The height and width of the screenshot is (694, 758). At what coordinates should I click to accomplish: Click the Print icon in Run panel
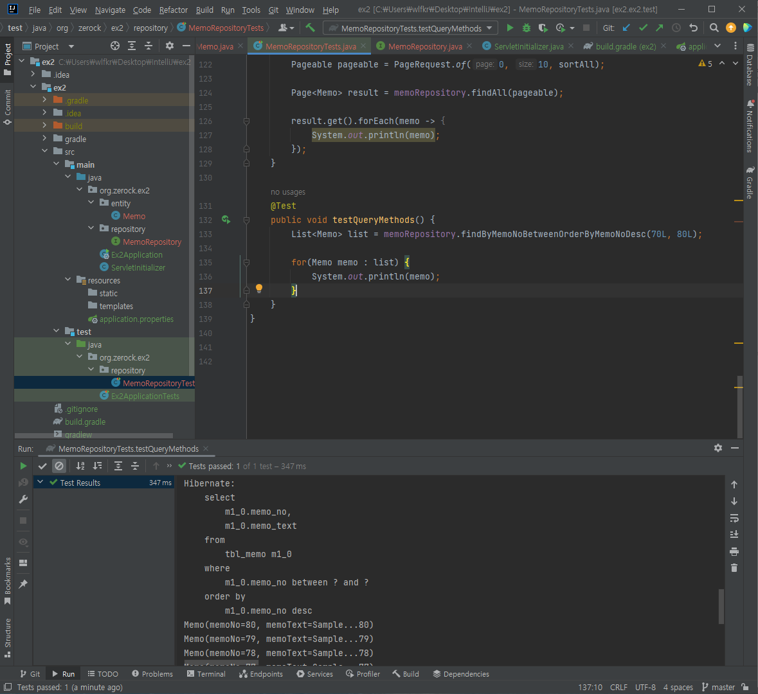(x=734, y=551)
